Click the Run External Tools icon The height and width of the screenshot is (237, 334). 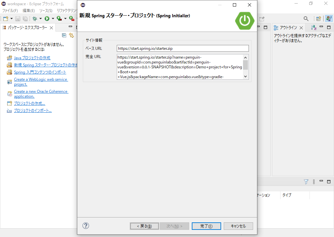point(72,19)
